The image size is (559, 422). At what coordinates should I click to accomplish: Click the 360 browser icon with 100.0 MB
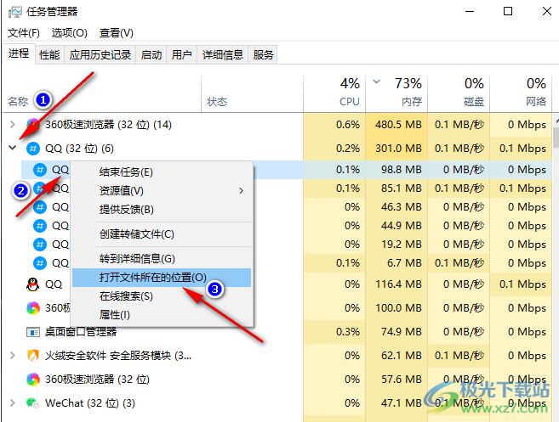[33, 307]
